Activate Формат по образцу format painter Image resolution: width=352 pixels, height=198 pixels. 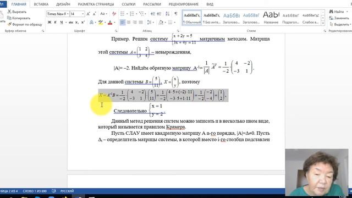point(25,24)
